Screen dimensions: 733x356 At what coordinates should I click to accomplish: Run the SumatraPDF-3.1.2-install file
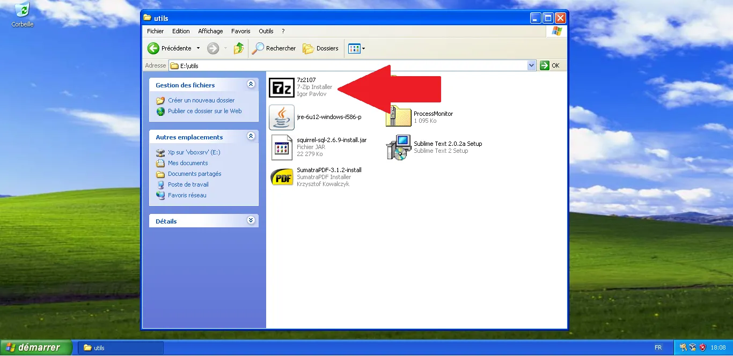click(x=282, y=177)
